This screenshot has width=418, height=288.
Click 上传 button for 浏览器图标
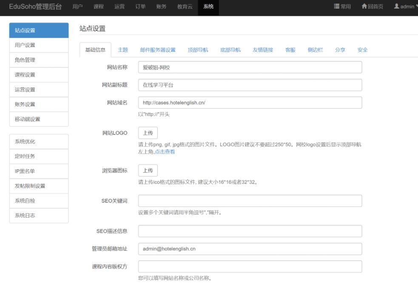(x=148, y=170)
